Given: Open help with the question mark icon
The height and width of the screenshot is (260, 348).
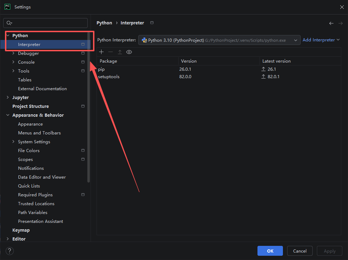Looking at the screenshot, I should tap(10, 251).
